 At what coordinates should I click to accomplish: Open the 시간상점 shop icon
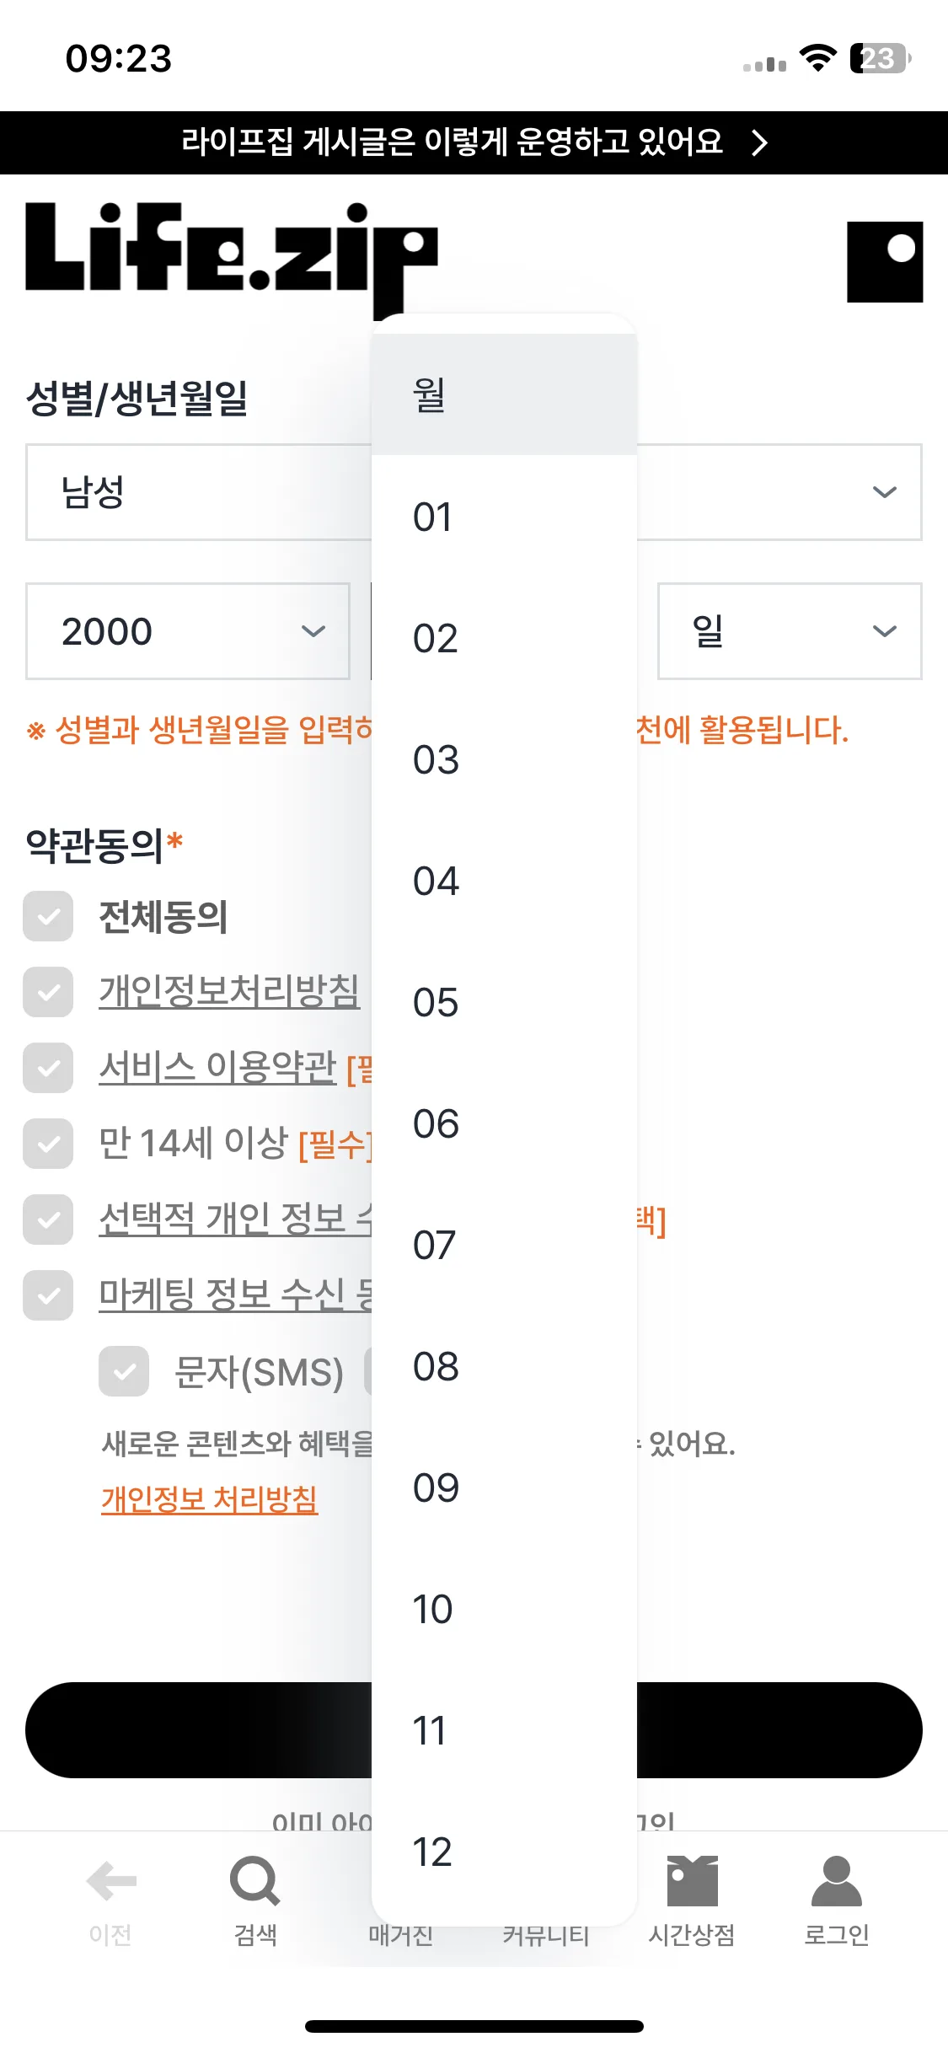[692, 1880]
